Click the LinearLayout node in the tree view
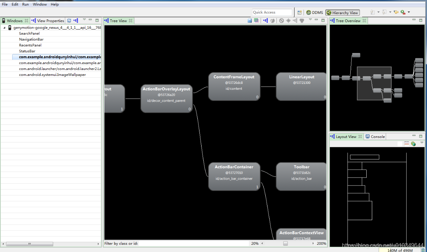Screen dimensions: 427x252 pyautogui.click(x=301, y=87)
